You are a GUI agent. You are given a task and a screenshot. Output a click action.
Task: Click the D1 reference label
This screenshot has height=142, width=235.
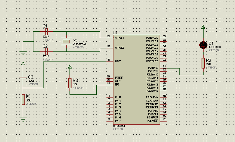coord(211,43)
